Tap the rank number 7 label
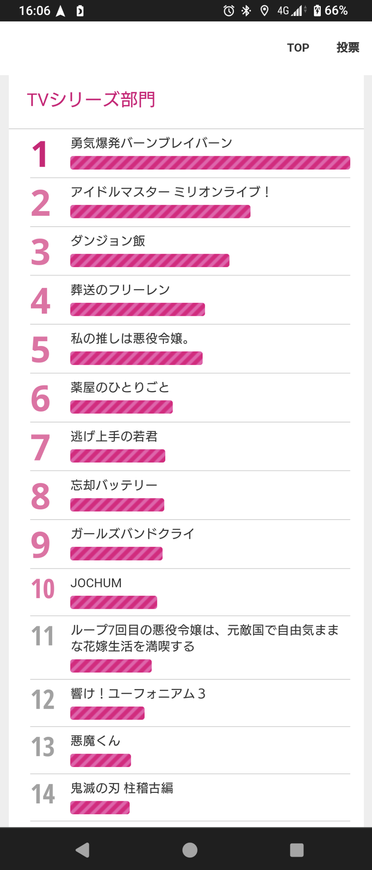The height and width of the screenshot is (870, 372). coord(40,447)
